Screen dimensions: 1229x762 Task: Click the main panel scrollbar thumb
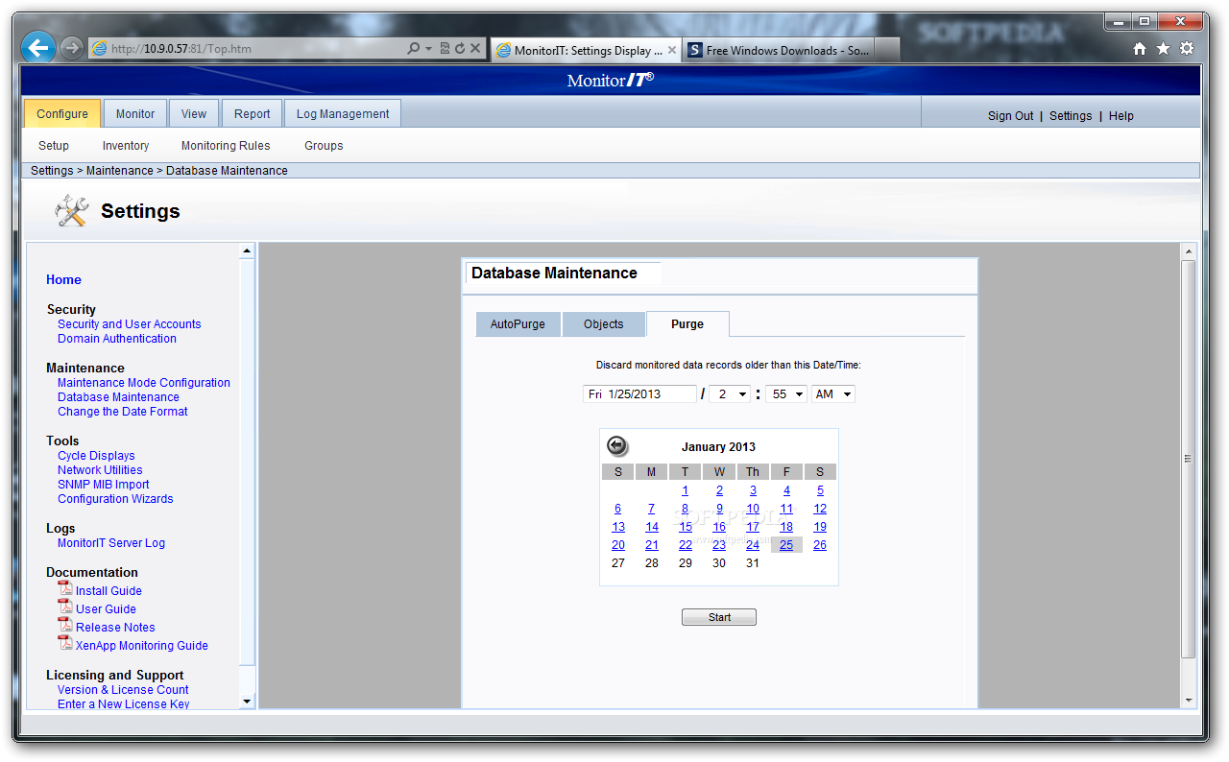(1189, 459)
